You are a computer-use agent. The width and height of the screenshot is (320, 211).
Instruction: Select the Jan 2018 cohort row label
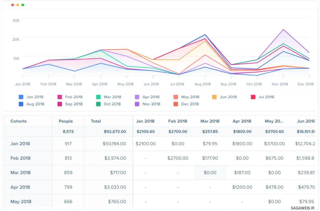20,144
